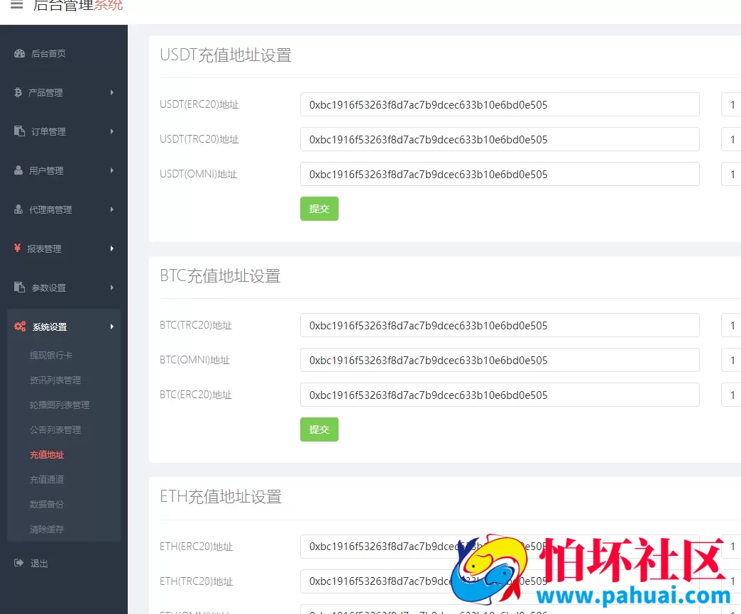Click the user icon beside 用户管理
Viewport: 741px width, 614px height.
coord(18,170)
